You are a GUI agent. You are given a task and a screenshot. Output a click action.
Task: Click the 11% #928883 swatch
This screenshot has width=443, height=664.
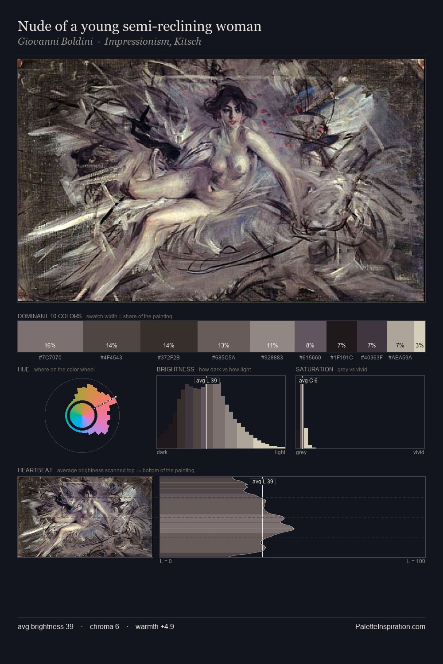point(272,336)
